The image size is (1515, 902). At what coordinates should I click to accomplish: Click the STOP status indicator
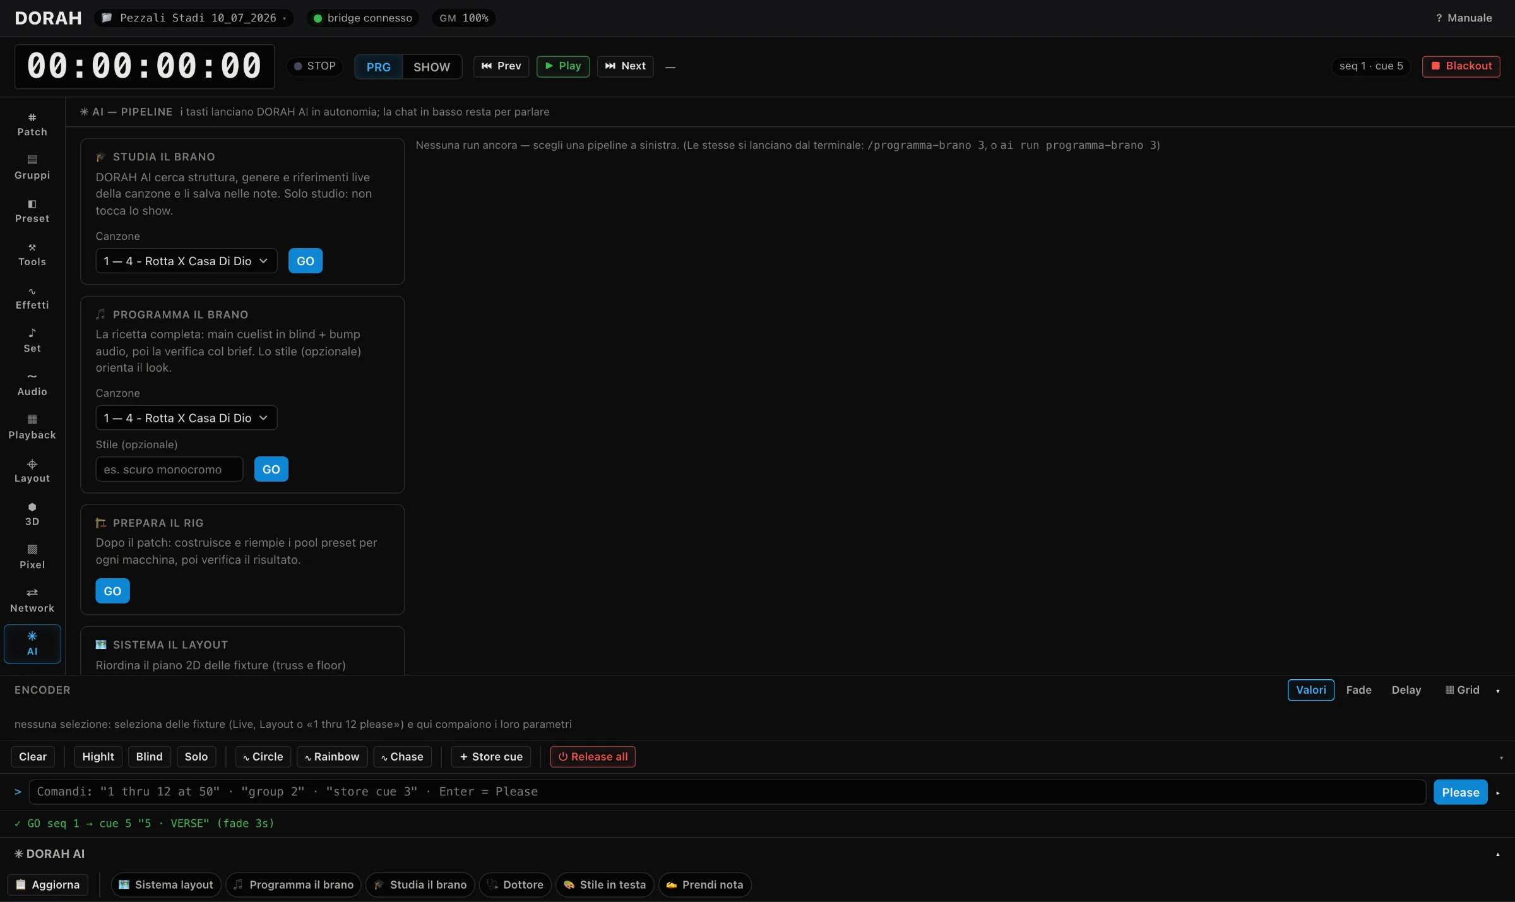pos(314,66)
